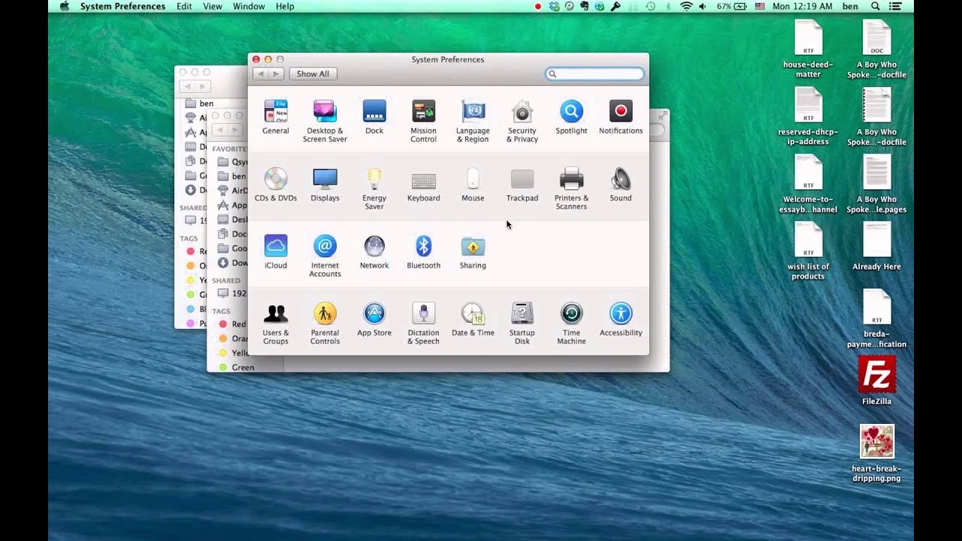Image resolution: width=962 pixels, height=541 pixels.
Task: Open Energy Saver preferences
Action: [374, 188]
